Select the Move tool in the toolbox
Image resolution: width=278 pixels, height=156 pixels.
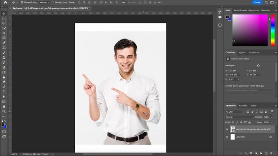pos(4,13)
